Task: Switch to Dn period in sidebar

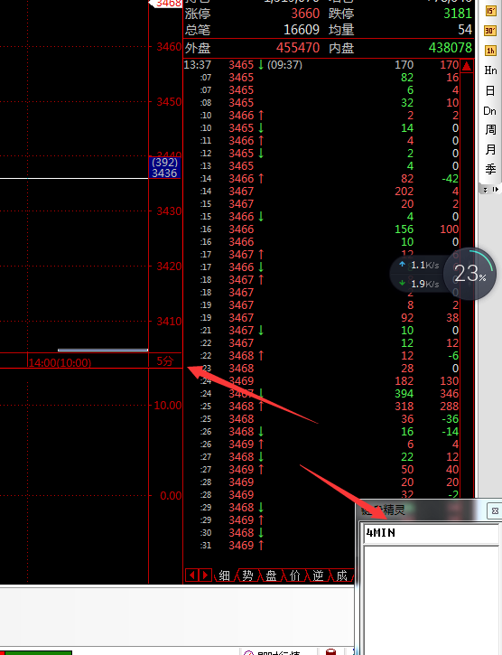Action: [x=490, y=111]
